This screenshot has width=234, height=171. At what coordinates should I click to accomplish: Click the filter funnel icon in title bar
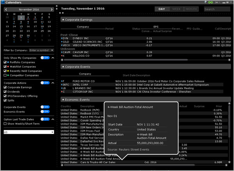tap(206, 2)
